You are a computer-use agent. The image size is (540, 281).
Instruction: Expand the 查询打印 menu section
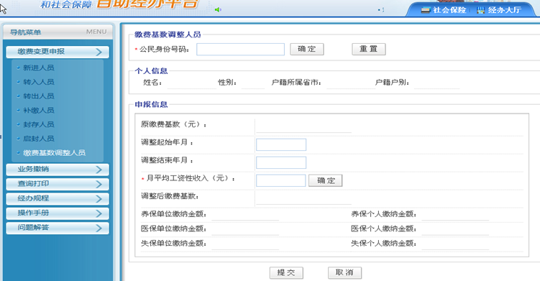click(x=58, y=184)
